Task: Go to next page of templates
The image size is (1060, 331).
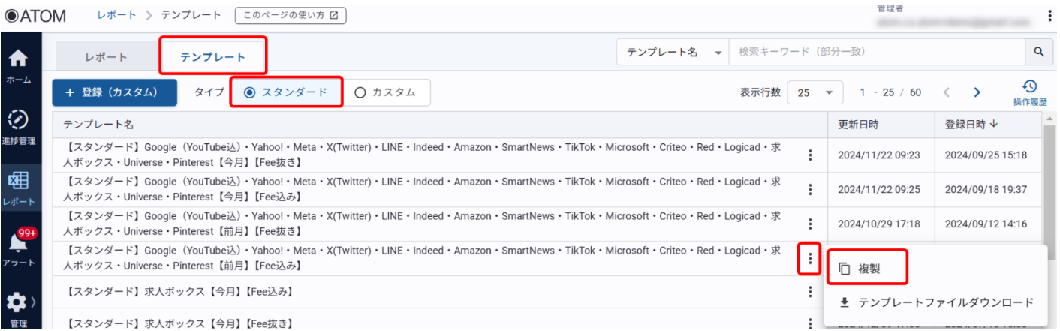Action: coord(977,92)
